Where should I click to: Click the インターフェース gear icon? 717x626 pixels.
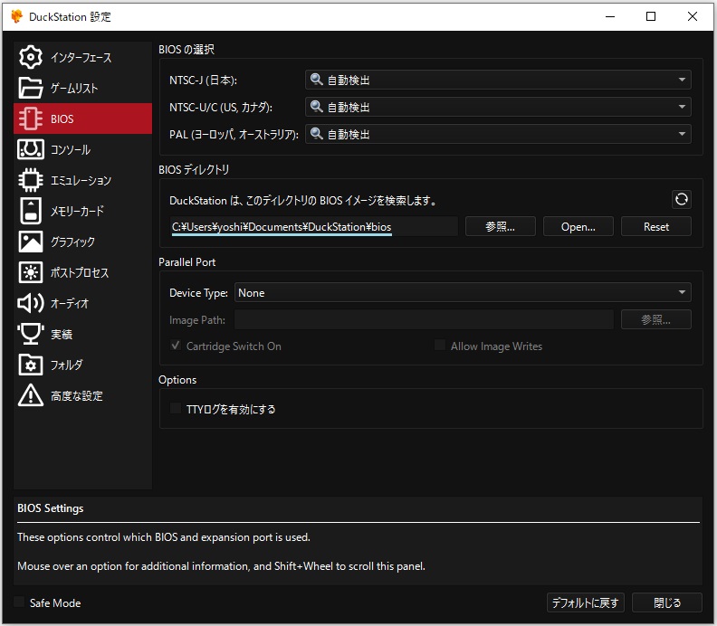pyautogui.click(x=31, y=57)
